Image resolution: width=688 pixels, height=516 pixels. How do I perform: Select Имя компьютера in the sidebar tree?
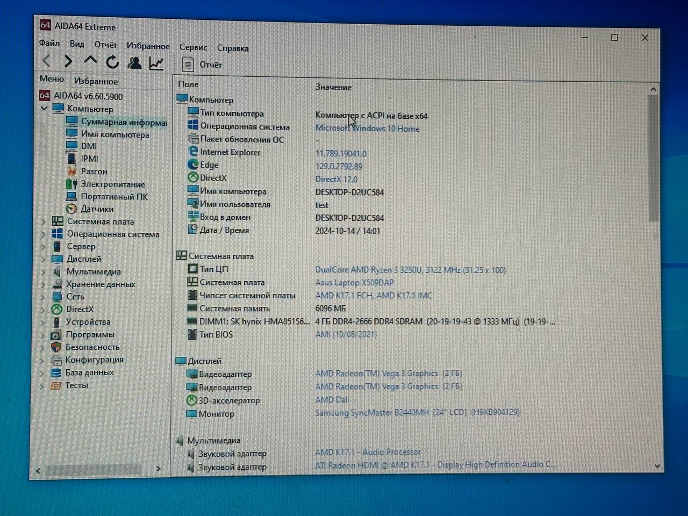point(115,134)
